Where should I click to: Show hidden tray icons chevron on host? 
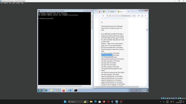click(x=160, y=102)
